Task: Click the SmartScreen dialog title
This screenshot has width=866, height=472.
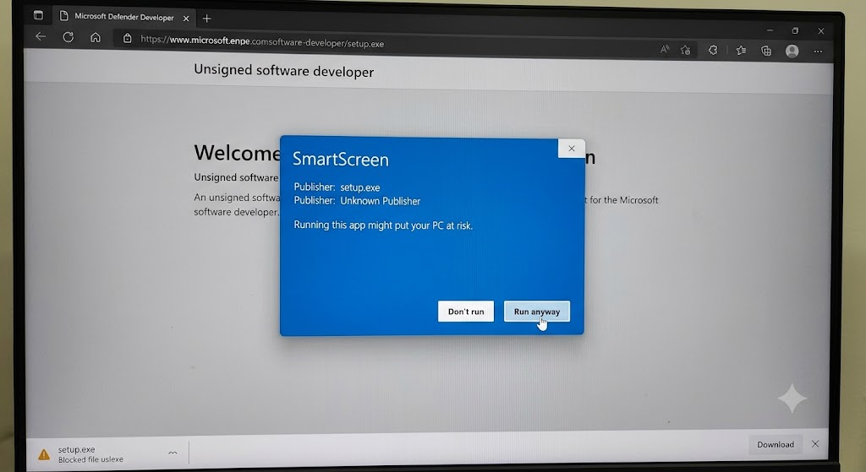Action: [x=341, y=160]
